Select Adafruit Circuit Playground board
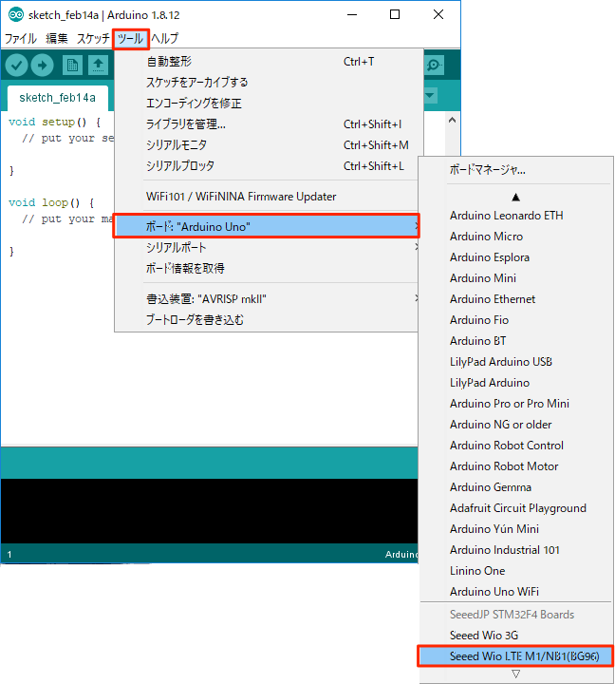This screenshot has height=684, width=615. 516,508
